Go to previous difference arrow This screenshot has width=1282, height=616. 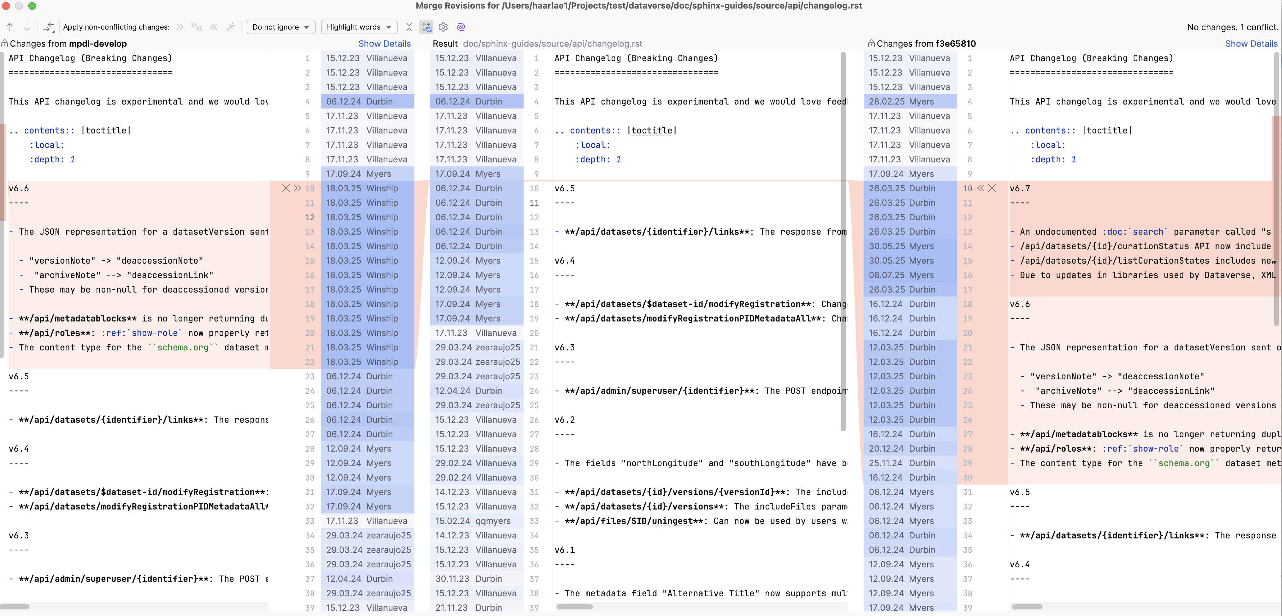click(x=10, y=27)
